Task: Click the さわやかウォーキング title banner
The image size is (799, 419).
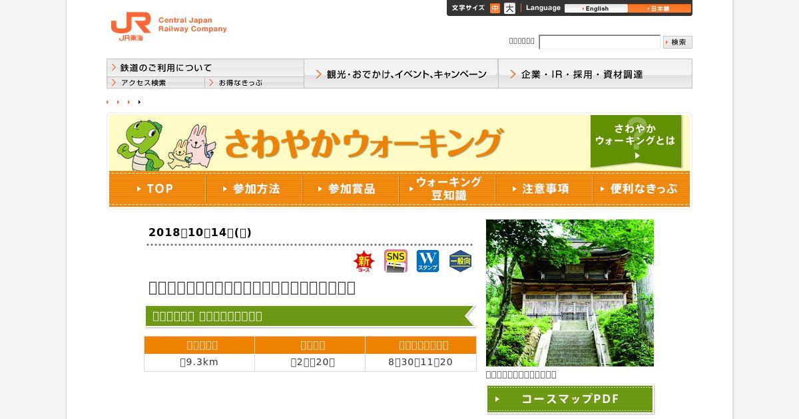Action: click(x=363, y=142)
